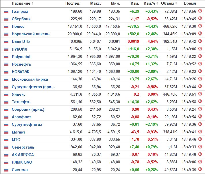Image resolution: width=205 pixels, height=174 pixels.
Task: Click the clock icon in the МТС row
Action: coord(200,139)
